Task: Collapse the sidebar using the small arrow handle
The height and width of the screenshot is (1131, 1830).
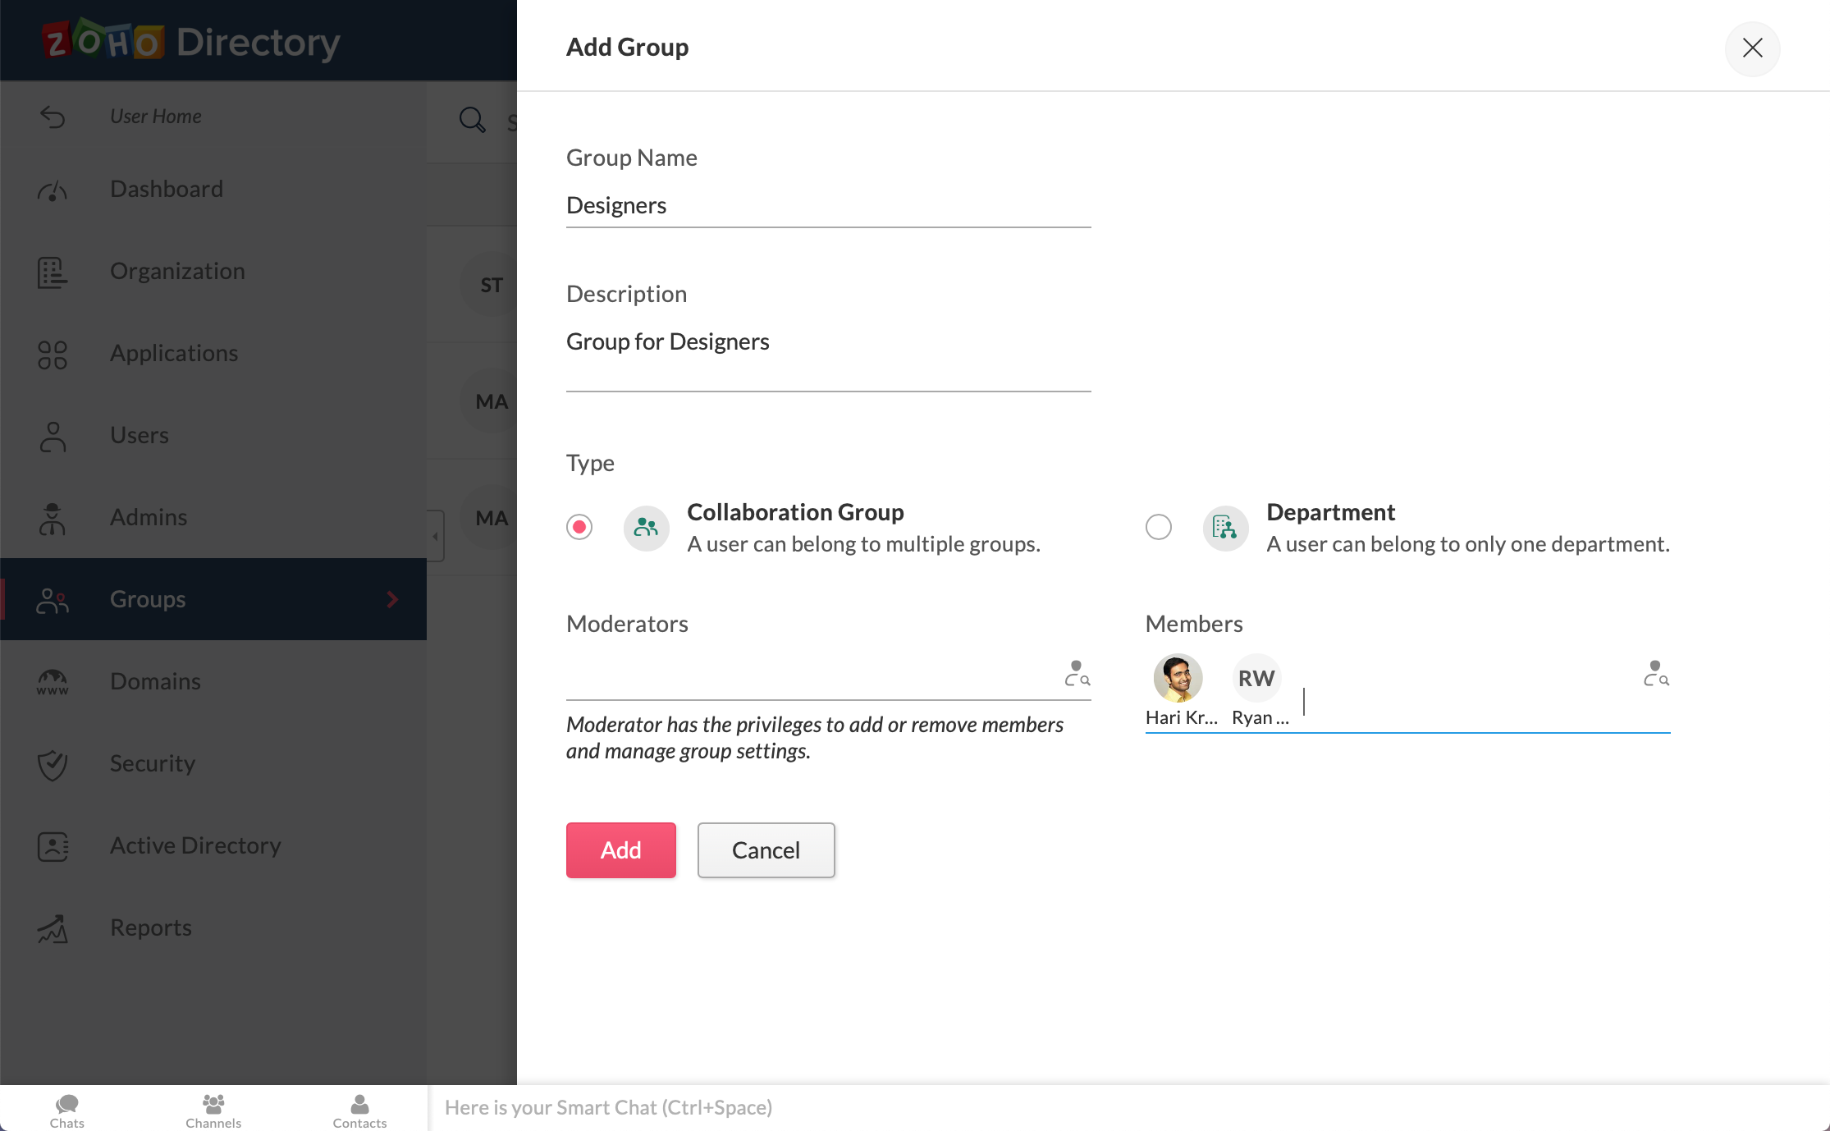Action: point(435,536)
